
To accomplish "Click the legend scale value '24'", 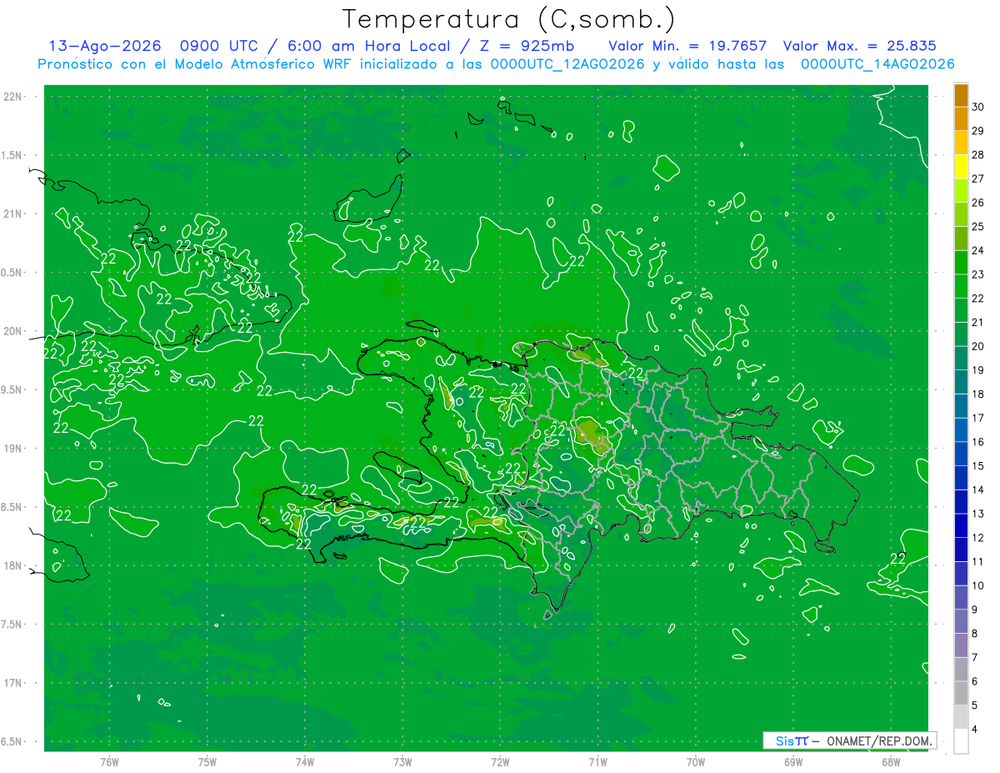I will (978, 250).
